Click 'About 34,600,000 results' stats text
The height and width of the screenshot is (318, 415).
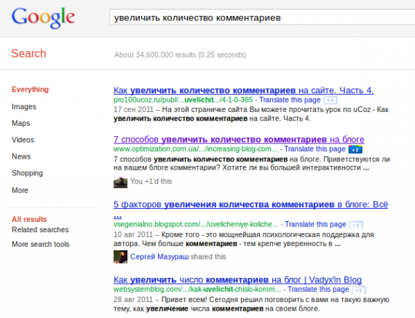point(181,55)
